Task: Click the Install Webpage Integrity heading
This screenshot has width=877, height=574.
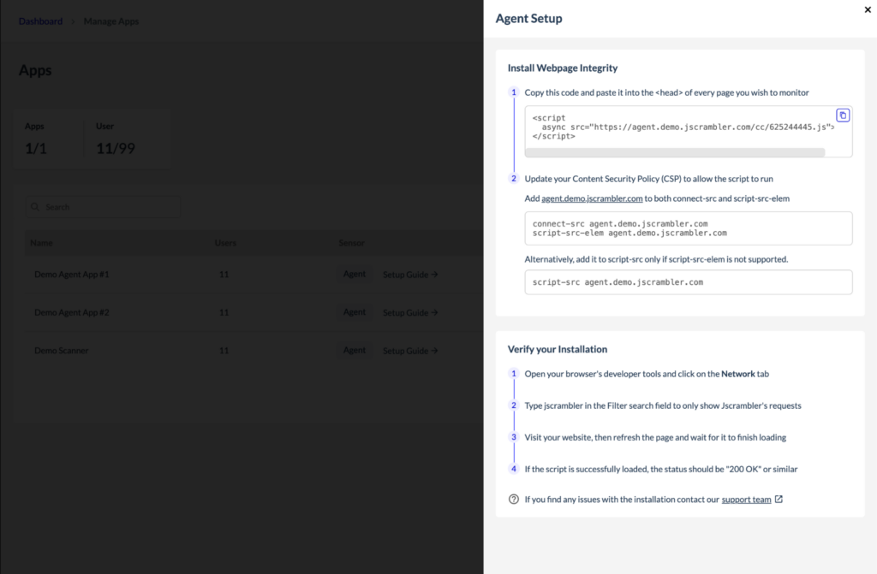Action: point(563,68)
